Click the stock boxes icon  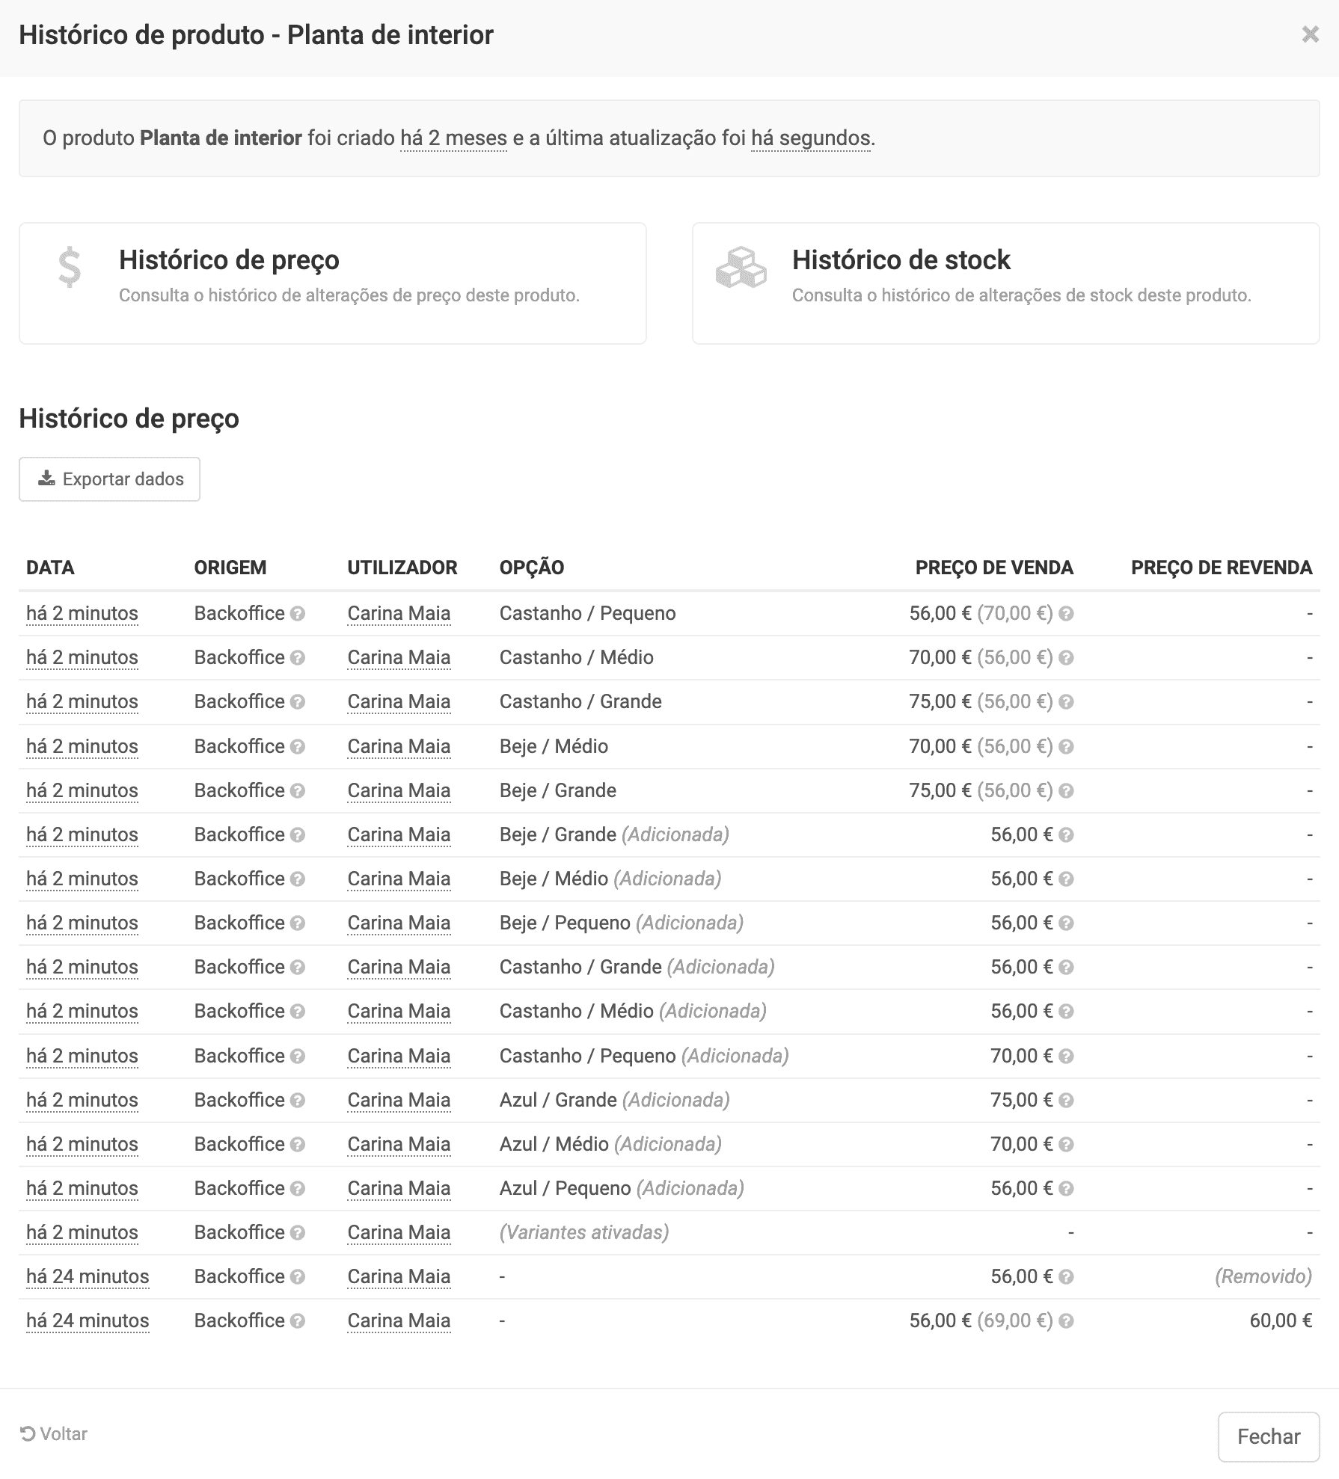741,268
